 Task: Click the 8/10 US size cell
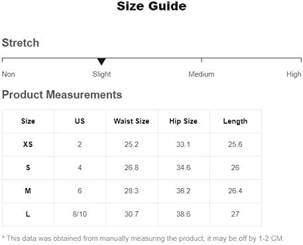click(x=80, y=214)
